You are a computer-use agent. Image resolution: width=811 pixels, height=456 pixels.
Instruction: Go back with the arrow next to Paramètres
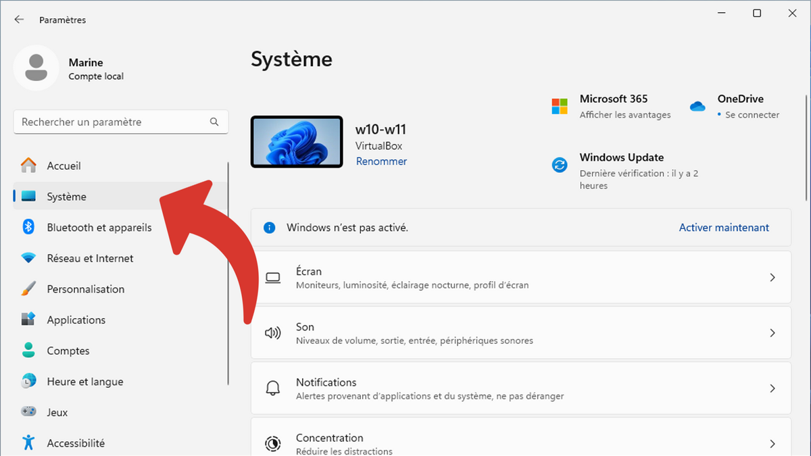pyautogui.click(x=19, y=20)
